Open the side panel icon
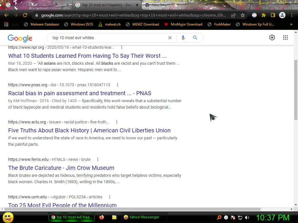298x223 pixels. (273, 15)
